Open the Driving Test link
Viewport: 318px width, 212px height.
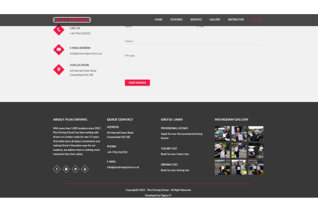point(169,165)
